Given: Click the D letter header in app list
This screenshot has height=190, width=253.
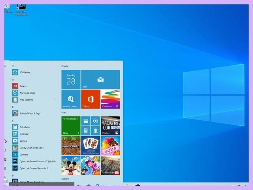Looking at the screenshot, I should click(13, 175).
